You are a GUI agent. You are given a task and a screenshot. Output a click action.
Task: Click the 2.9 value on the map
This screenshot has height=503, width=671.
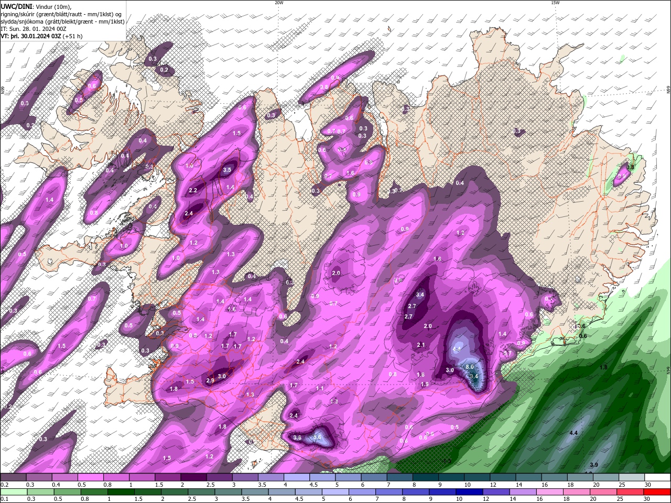click(210, 380)
